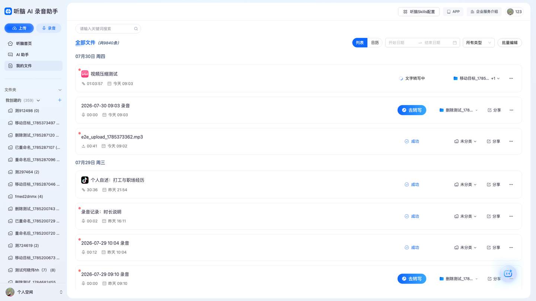
Task: Open folder 移动目标_1785373497
Action: (x=33, y=123)
